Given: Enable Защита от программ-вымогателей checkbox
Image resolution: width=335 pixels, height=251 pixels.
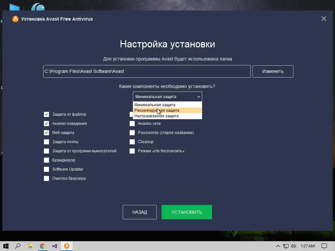Looking at the screenshot, I should click(x=46, y=151).
